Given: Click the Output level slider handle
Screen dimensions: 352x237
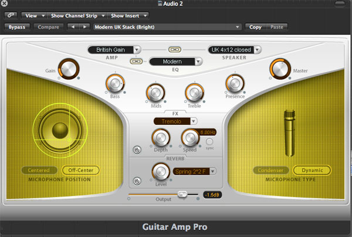Looking at the screenshot, I should (182, 194).
